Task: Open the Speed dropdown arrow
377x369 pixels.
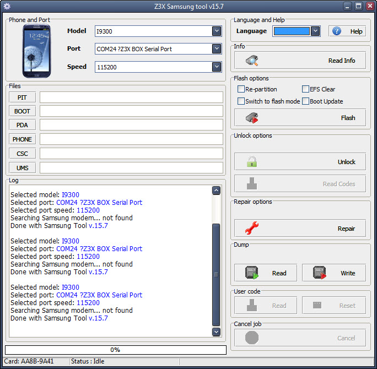Action: pyautogui.click(x=217, y=67)
